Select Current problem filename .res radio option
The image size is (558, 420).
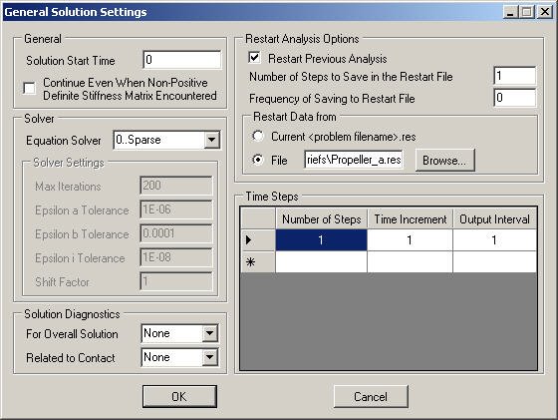(x=258, y=136)
